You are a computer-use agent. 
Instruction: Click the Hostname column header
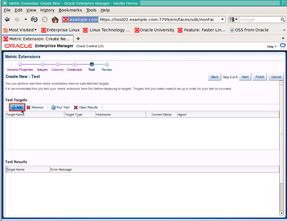click(121, 115)
